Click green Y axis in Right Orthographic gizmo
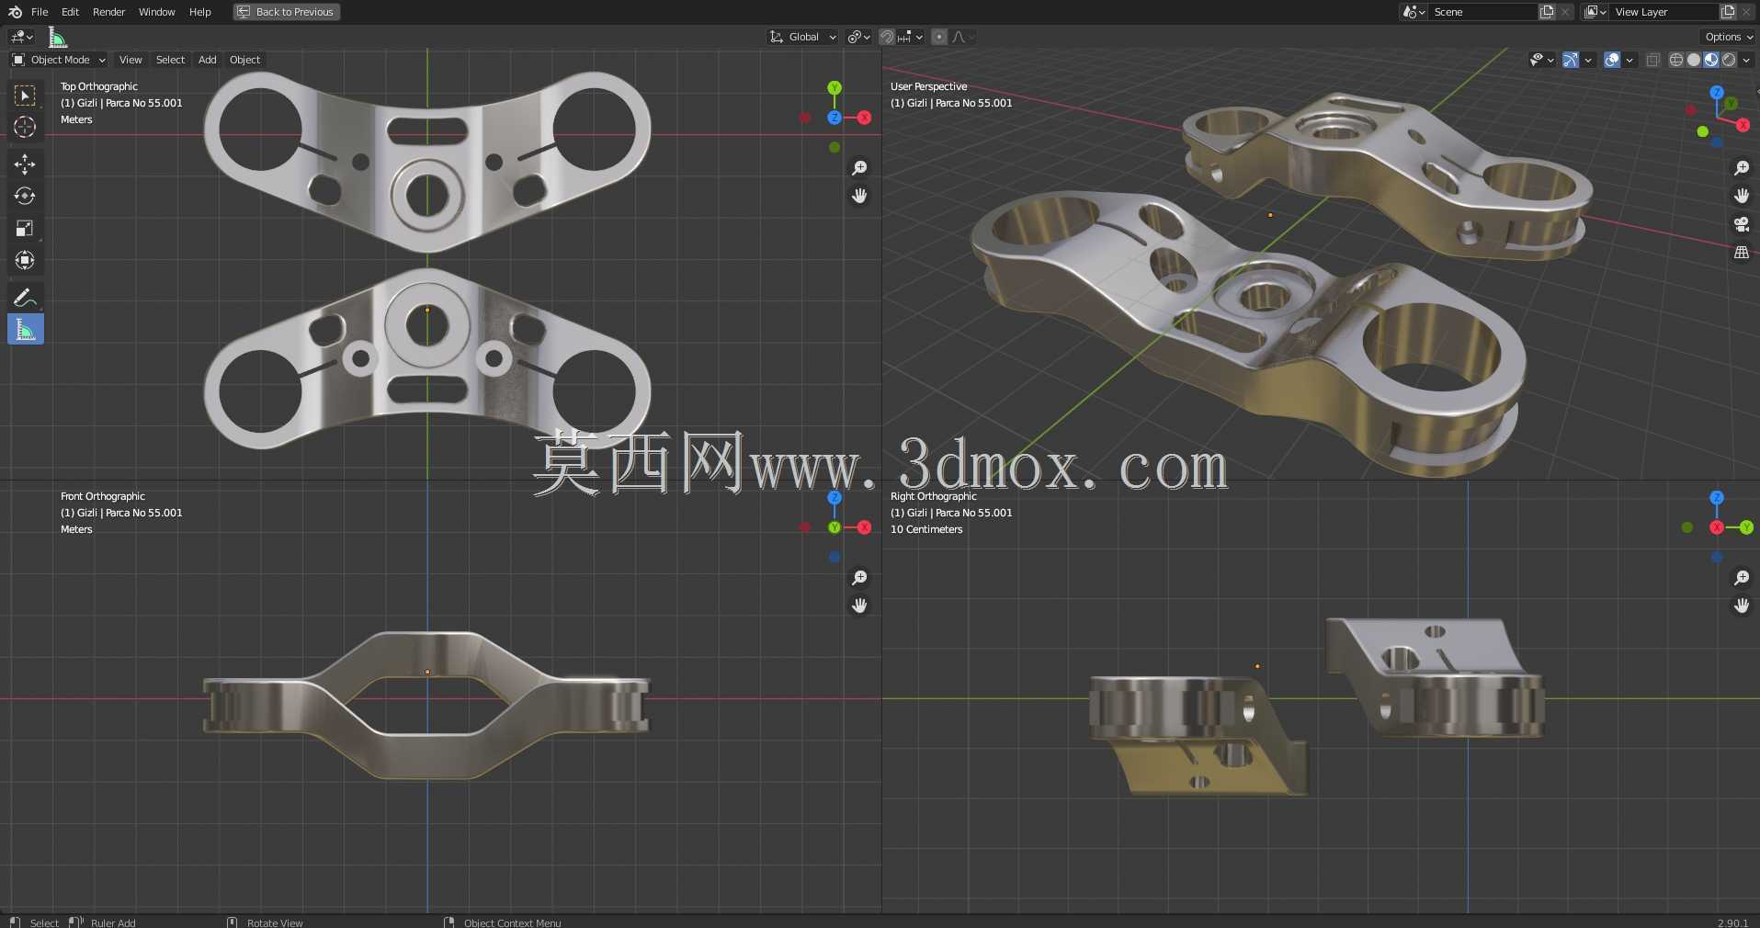1760x928 pixels. pyautogui.click(x=1746, y=527)
